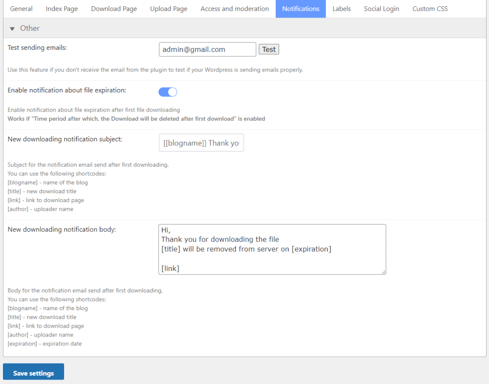Select the Upload Page tab
The height and width of the screenshot is (384, 489).
[x=169, y=9]
